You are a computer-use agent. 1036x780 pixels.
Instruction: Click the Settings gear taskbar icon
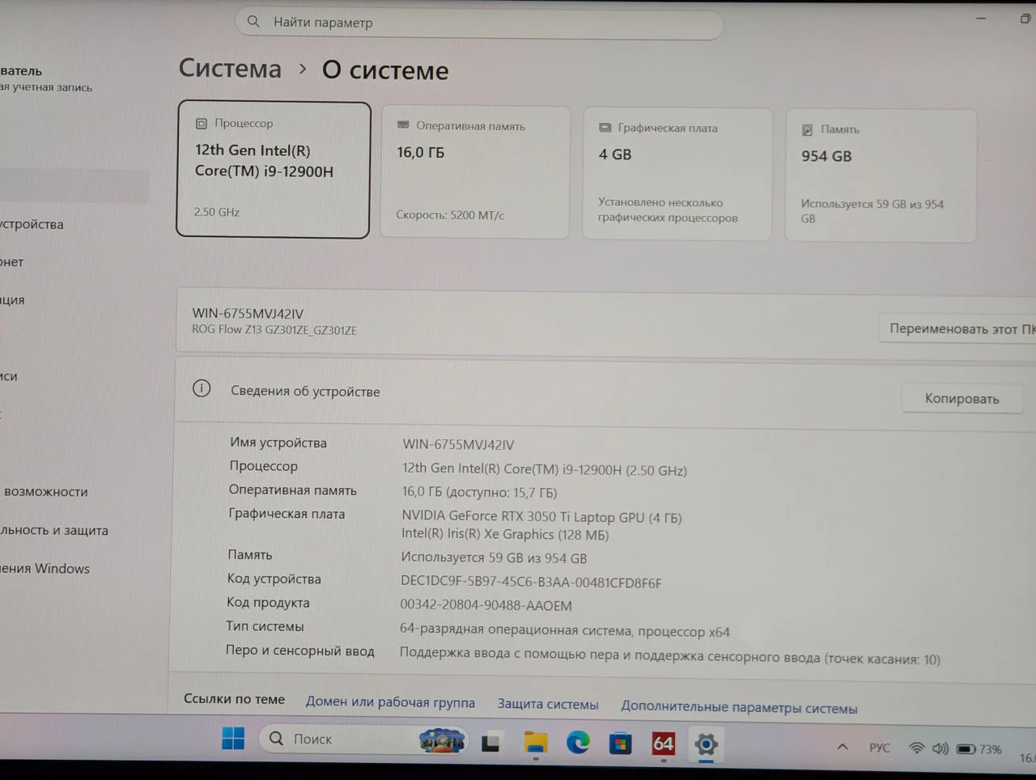pos(706,744)
